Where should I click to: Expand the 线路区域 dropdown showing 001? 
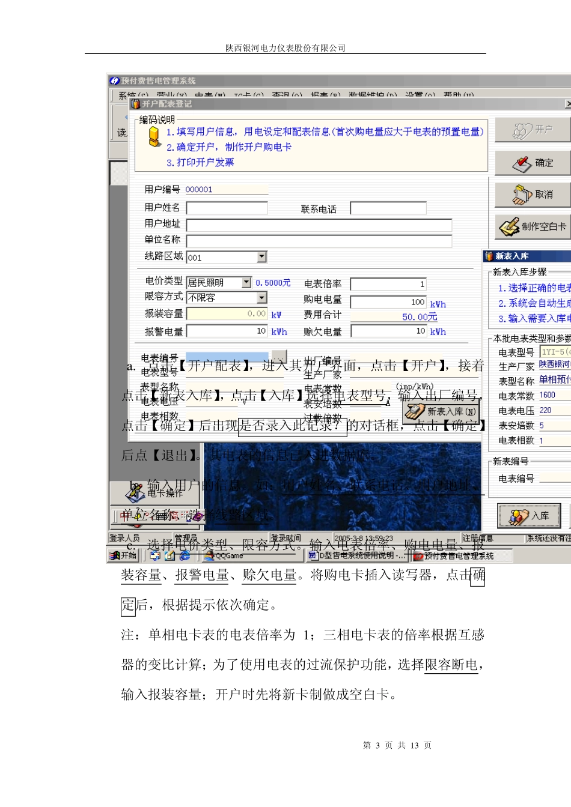[261, 257]
